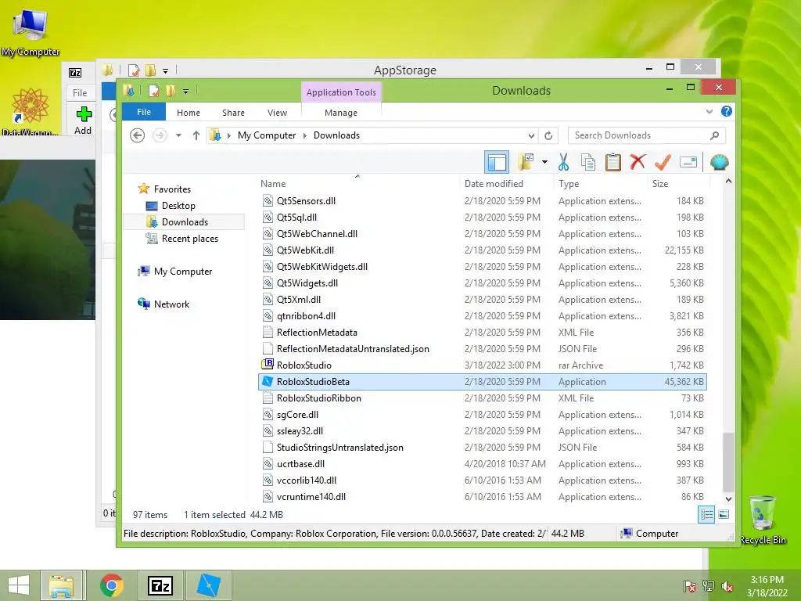Image resolution: width=801 pixels, height=601 pixels.
Task: Open Customize Quick Access Toolbar dropdown in Downloads
Action: coord(186,92)
